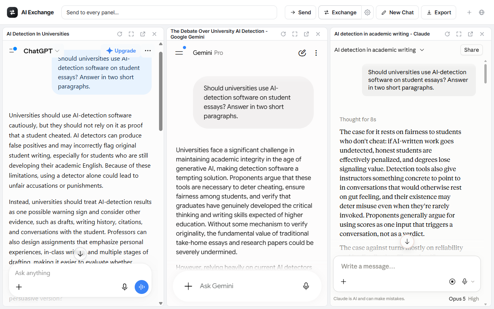Click the Claude microphone icon
494x309 pixels.
pyautogui.click(x=465, y=282)
